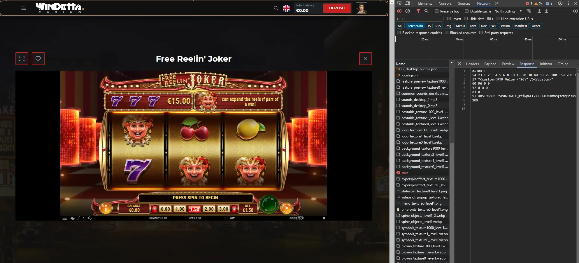This screenshot has height=263, width=579.
Task: Filter network requests by JS
Action: click(x=429, y=26)
